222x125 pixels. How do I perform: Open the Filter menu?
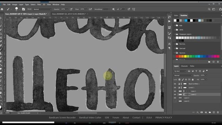click(x=39, y=5)
